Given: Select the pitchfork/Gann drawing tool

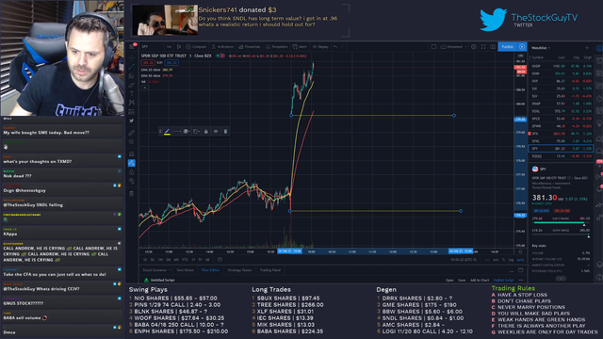Looking at the screenshot, I should point(132,75).
